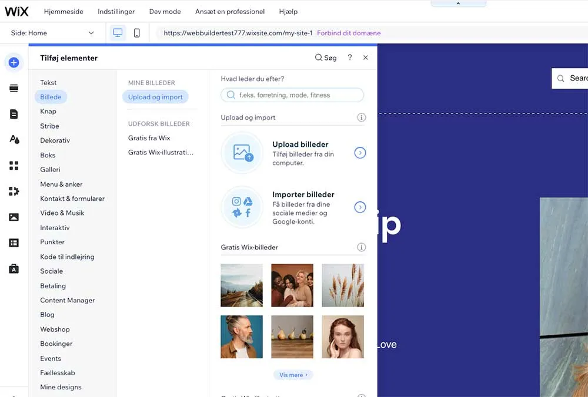Click info icon next to Gratis Wix-billeder

(x=361, y=247)
